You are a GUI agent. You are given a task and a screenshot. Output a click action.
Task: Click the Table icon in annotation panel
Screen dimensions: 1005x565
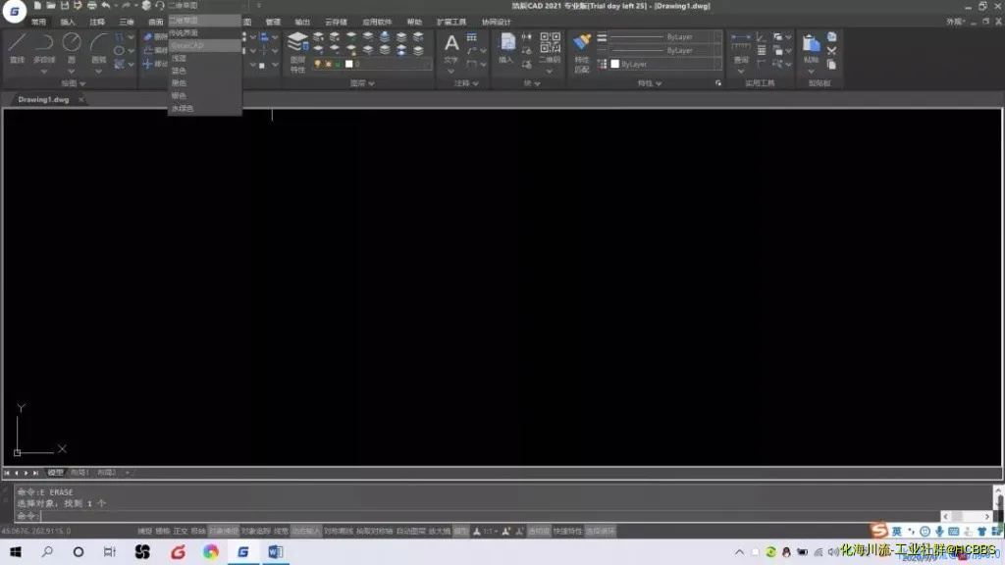[472, 37]
